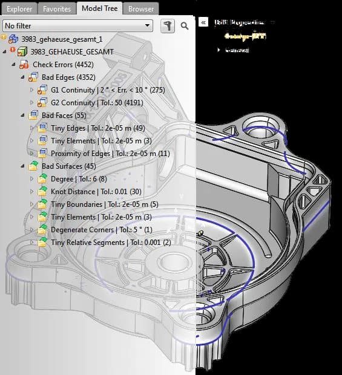Image resolution: width=342 pixels, height=375 pixels.
Task: Collapse the panel with double-chevron button
Action: click(x=203, y=23)
